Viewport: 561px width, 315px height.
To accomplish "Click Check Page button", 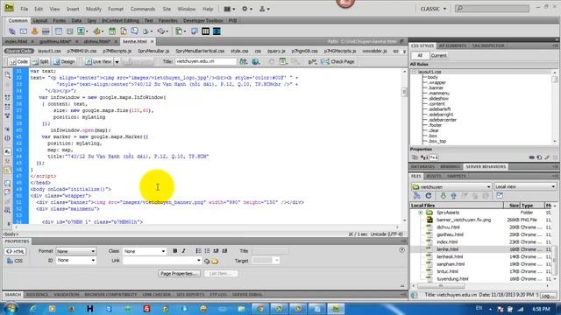I will click(x=338, y=61).
